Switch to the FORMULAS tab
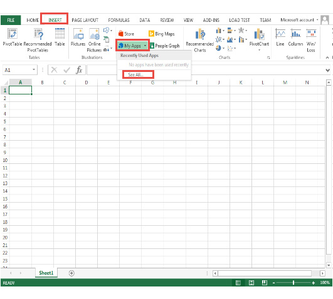 119,20
